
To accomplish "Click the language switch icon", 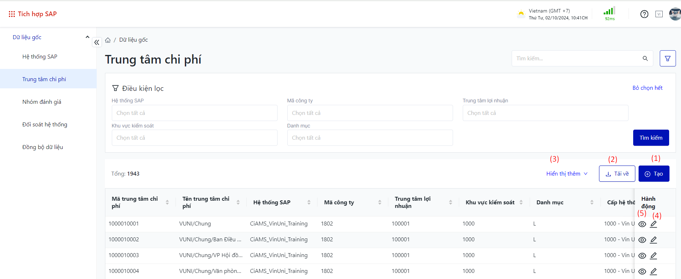I will click(659, 14).
